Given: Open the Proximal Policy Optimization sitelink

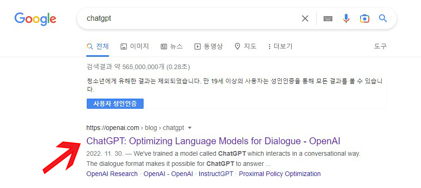Looking at the screenshot, I should click(280, 174).
